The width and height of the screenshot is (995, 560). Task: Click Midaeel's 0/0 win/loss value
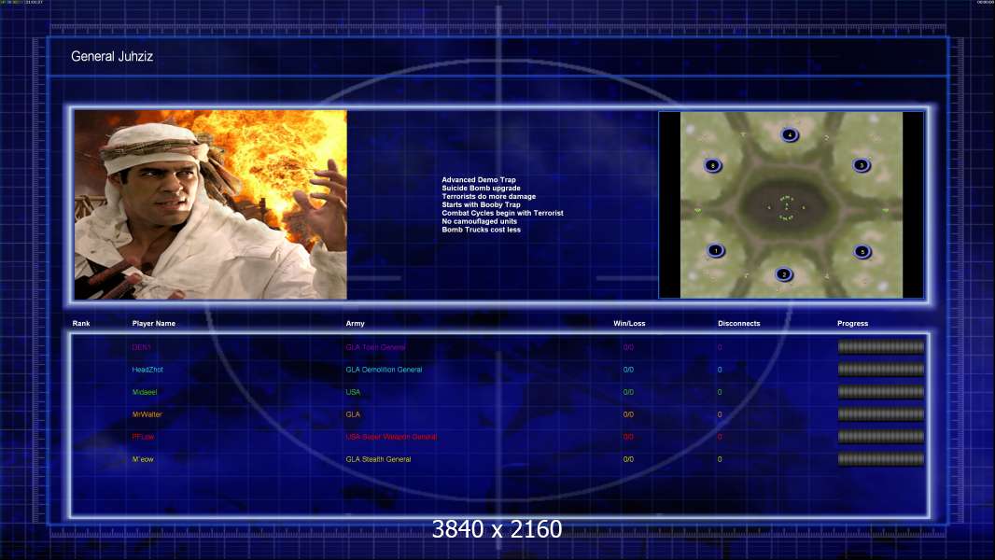[628, 392]
